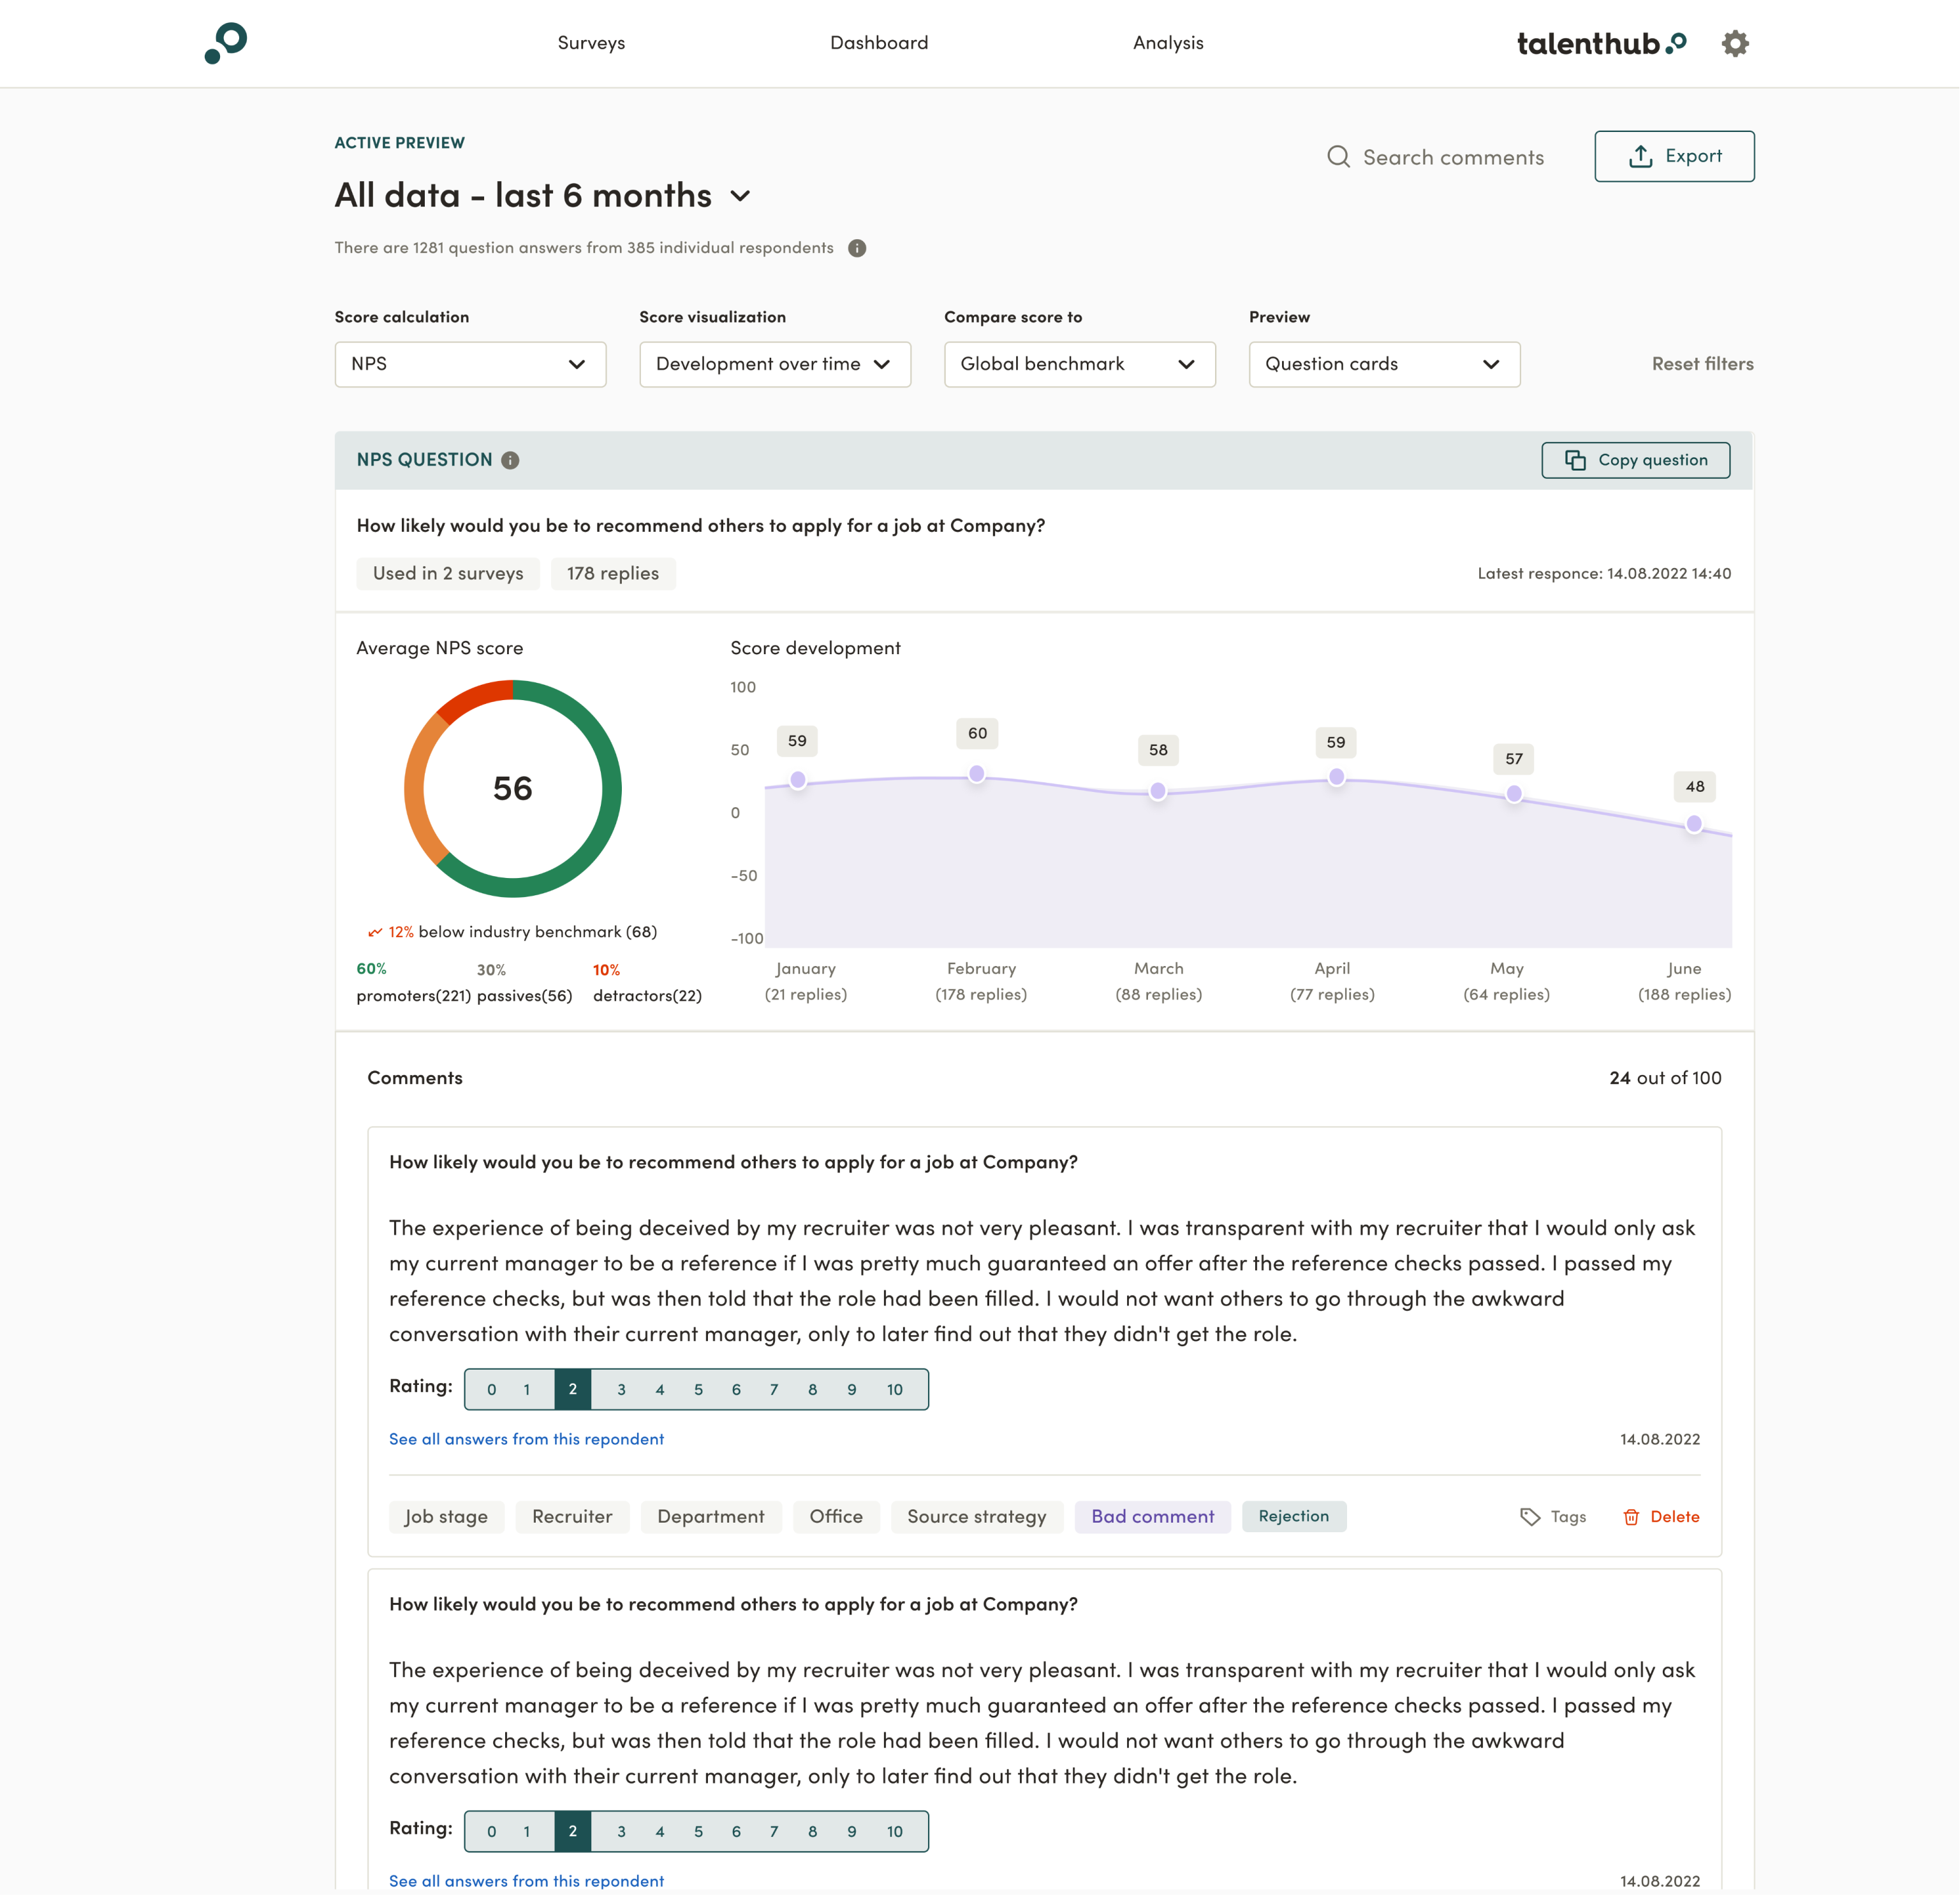Toggle the Source strategy filter chip
The height and width of the screenshot is (1895, 1960).
[977, 1516]
